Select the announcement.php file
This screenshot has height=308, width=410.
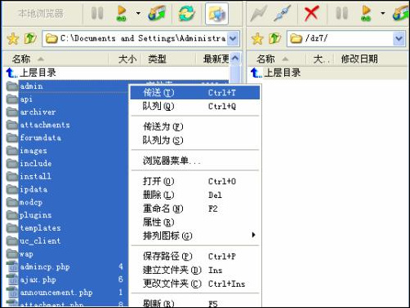point(56,293)
